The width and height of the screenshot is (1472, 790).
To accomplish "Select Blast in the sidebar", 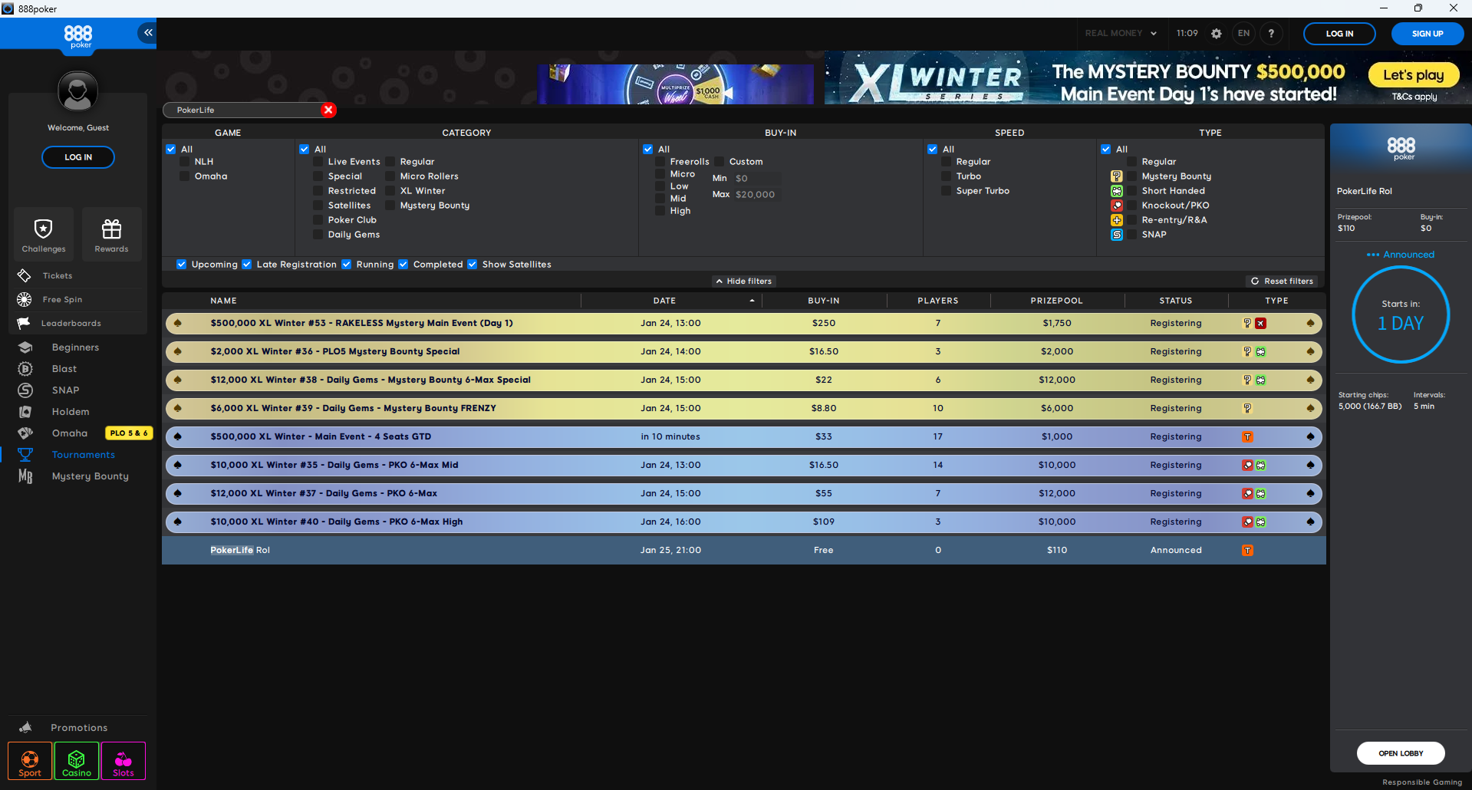I will [x=62, y=368].
